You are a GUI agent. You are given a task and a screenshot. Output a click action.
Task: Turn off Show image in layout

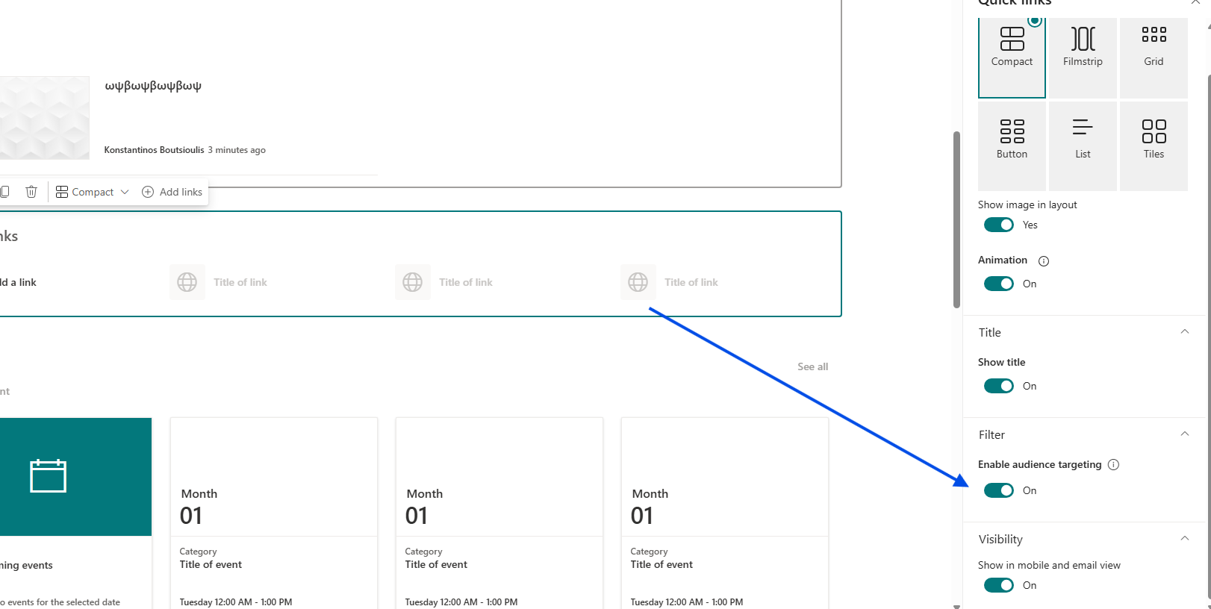pyautogui.click(x=998, y=225)
